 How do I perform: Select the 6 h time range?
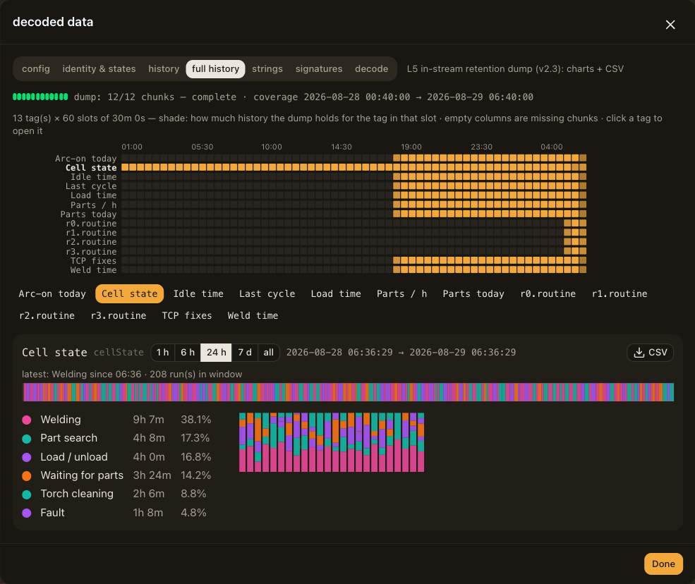pyautogui.click(x=188, y=353)
